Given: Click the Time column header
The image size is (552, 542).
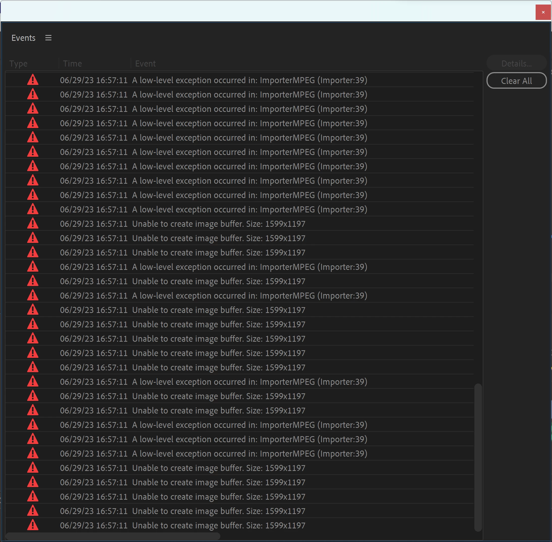Looking at the screenshot, I should click(72, 63).
